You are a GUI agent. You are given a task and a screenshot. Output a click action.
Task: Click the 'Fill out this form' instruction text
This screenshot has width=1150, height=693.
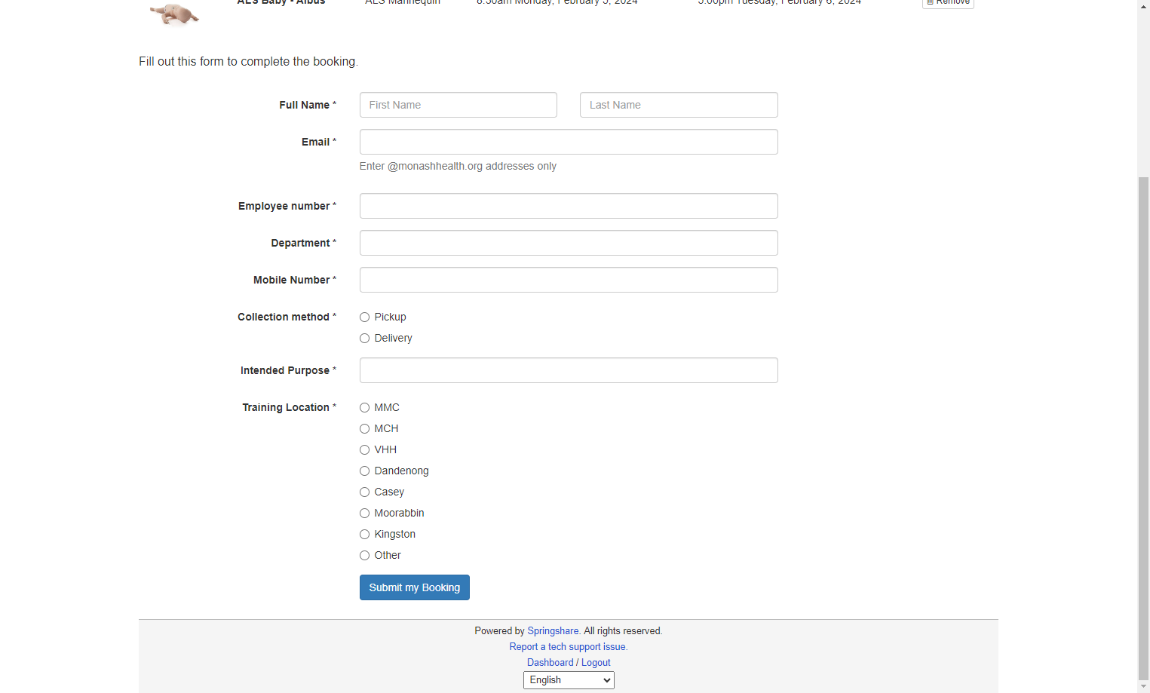coord(248,62)
